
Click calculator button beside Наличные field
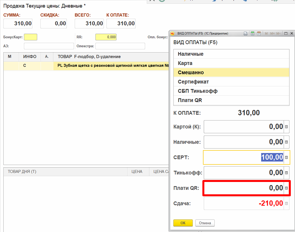pyautogui.click(x=286, y=142)
